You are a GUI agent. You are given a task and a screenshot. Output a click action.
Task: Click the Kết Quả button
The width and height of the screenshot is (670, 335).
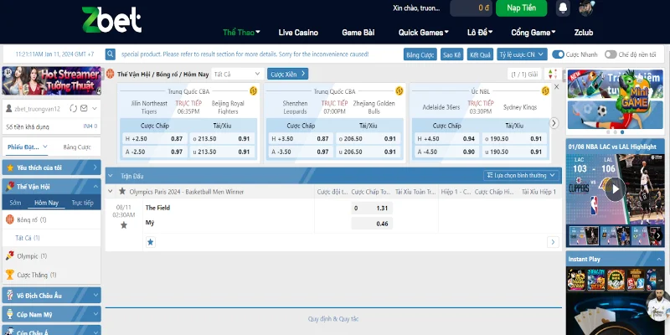pos(480,54)
